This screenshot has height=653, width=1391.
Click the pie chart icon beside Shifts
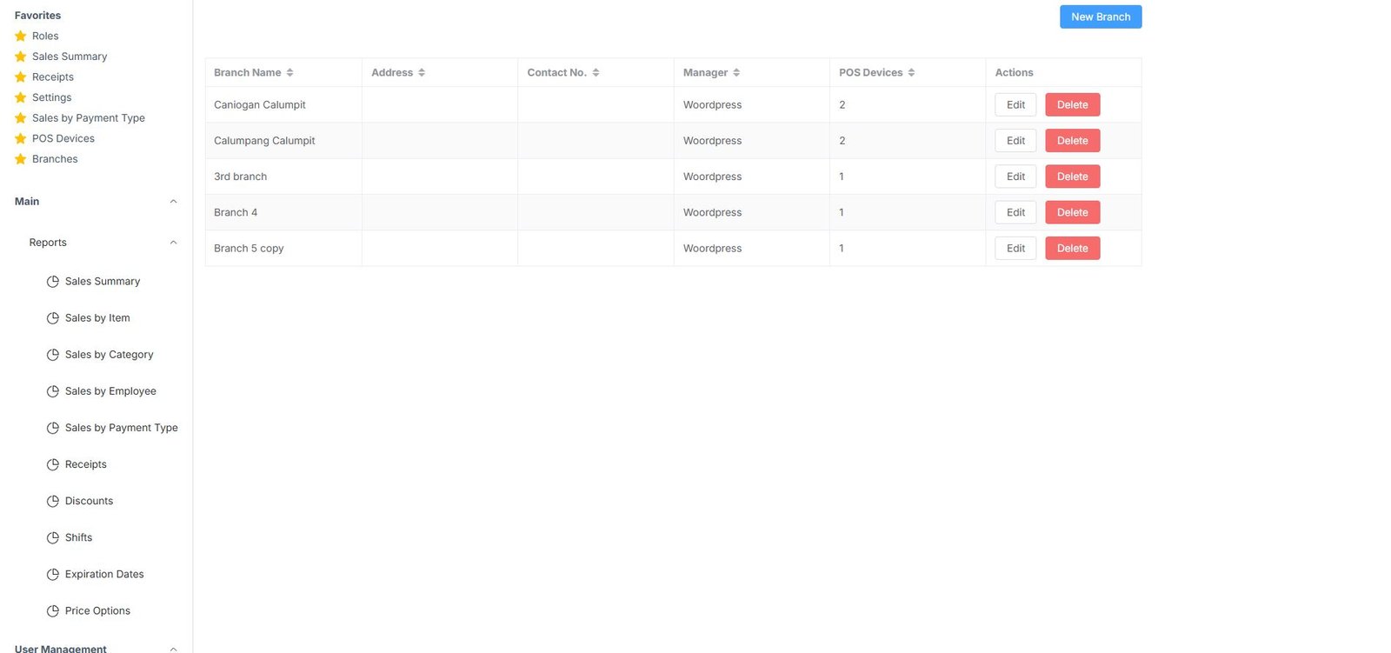[x=52, y=537]
